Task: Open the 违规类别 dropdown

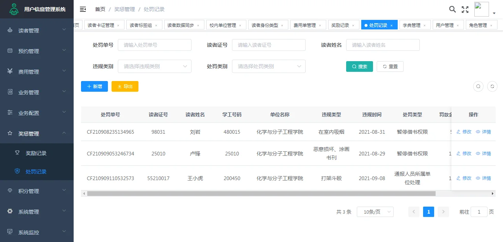Action: point(155,66)
